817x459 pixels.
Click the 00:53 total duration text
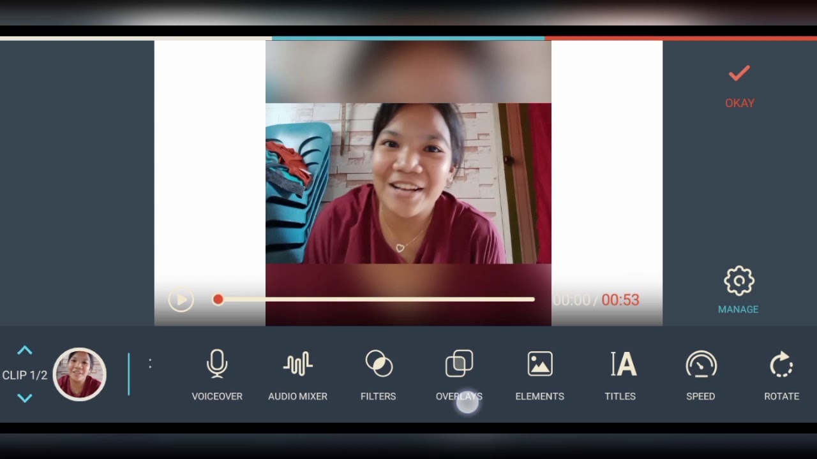(x=620, y=300)
